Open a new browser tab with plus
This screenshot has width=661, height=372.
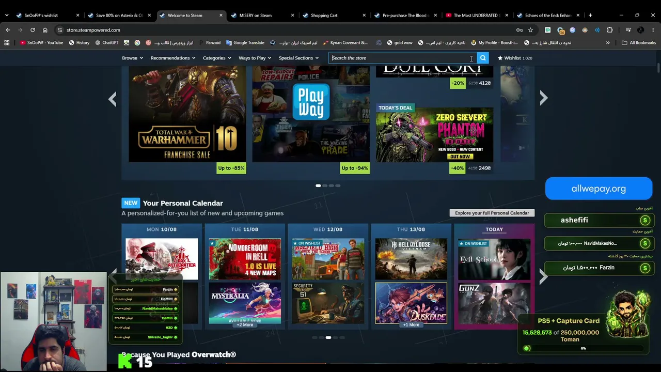(590, 16)
